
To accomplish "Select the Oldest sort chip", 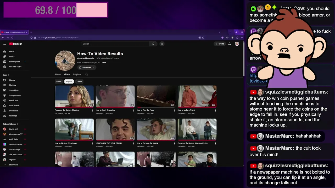I will click(x=79, y=81).
